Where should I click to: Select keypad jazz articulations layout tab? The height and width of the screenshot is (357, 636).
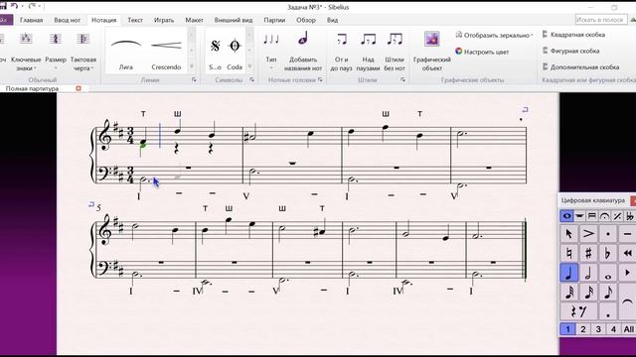tap(617, 216)
